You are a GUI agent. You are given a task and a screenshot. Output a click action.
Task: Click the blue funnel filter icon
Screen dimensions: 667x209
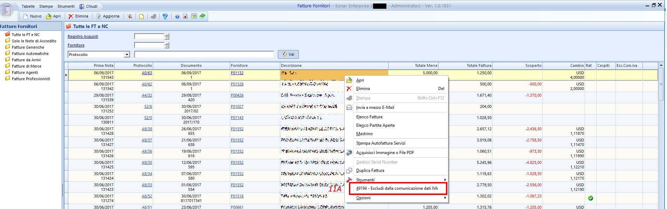(x=165, y=16)
